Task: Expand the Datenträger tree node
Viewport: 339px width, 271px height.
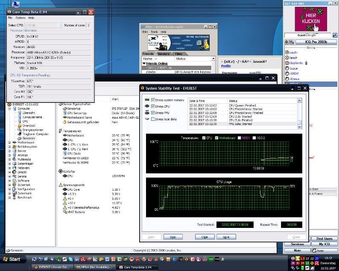Action: (x=9, y=163)
